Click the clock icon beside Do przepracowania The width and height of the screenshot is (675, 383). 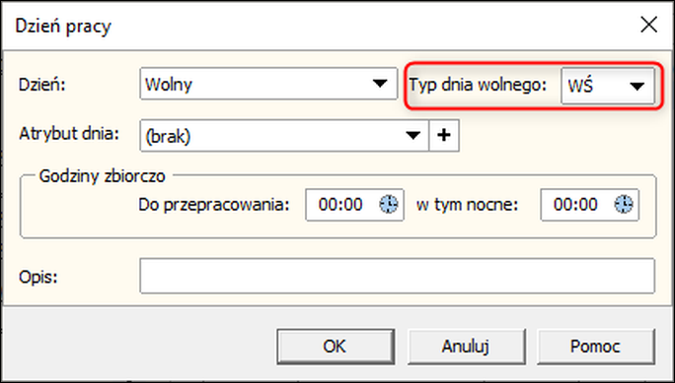[x=389, y=205]
